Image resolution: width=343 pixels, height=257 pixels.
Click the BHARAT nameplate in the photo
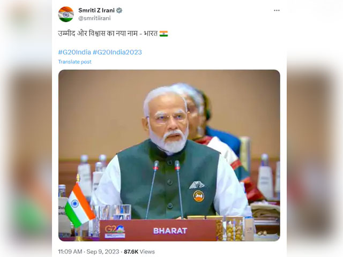170,231
